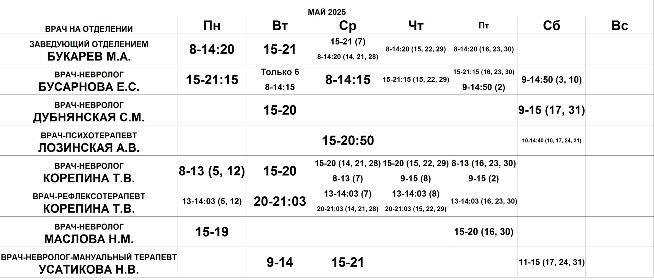Click the Только 6 Tuesday cell
Image resolution: width=654 pixels, height=280 pixels.
coord(280,79)
